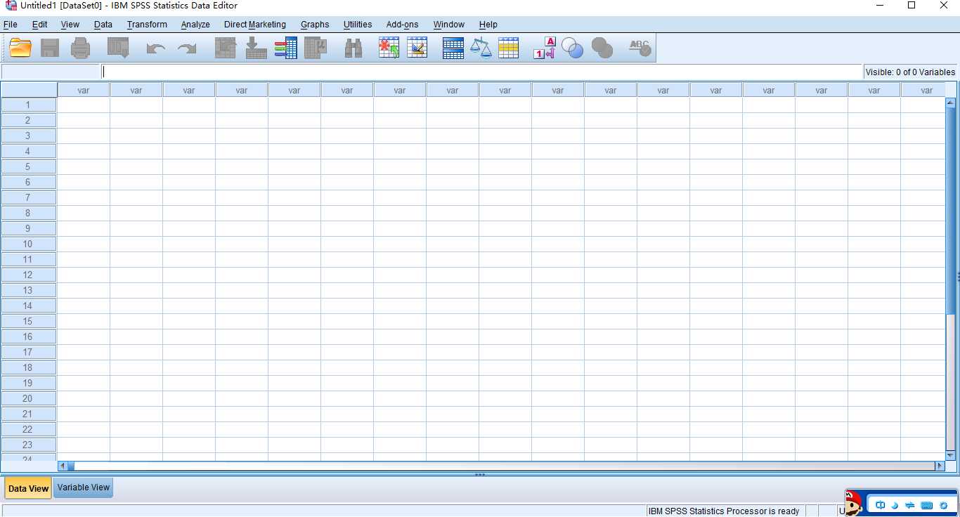The image size is (960, 517).
Task: Click the Go to variable icon
Action: click(x=255, y=48)
